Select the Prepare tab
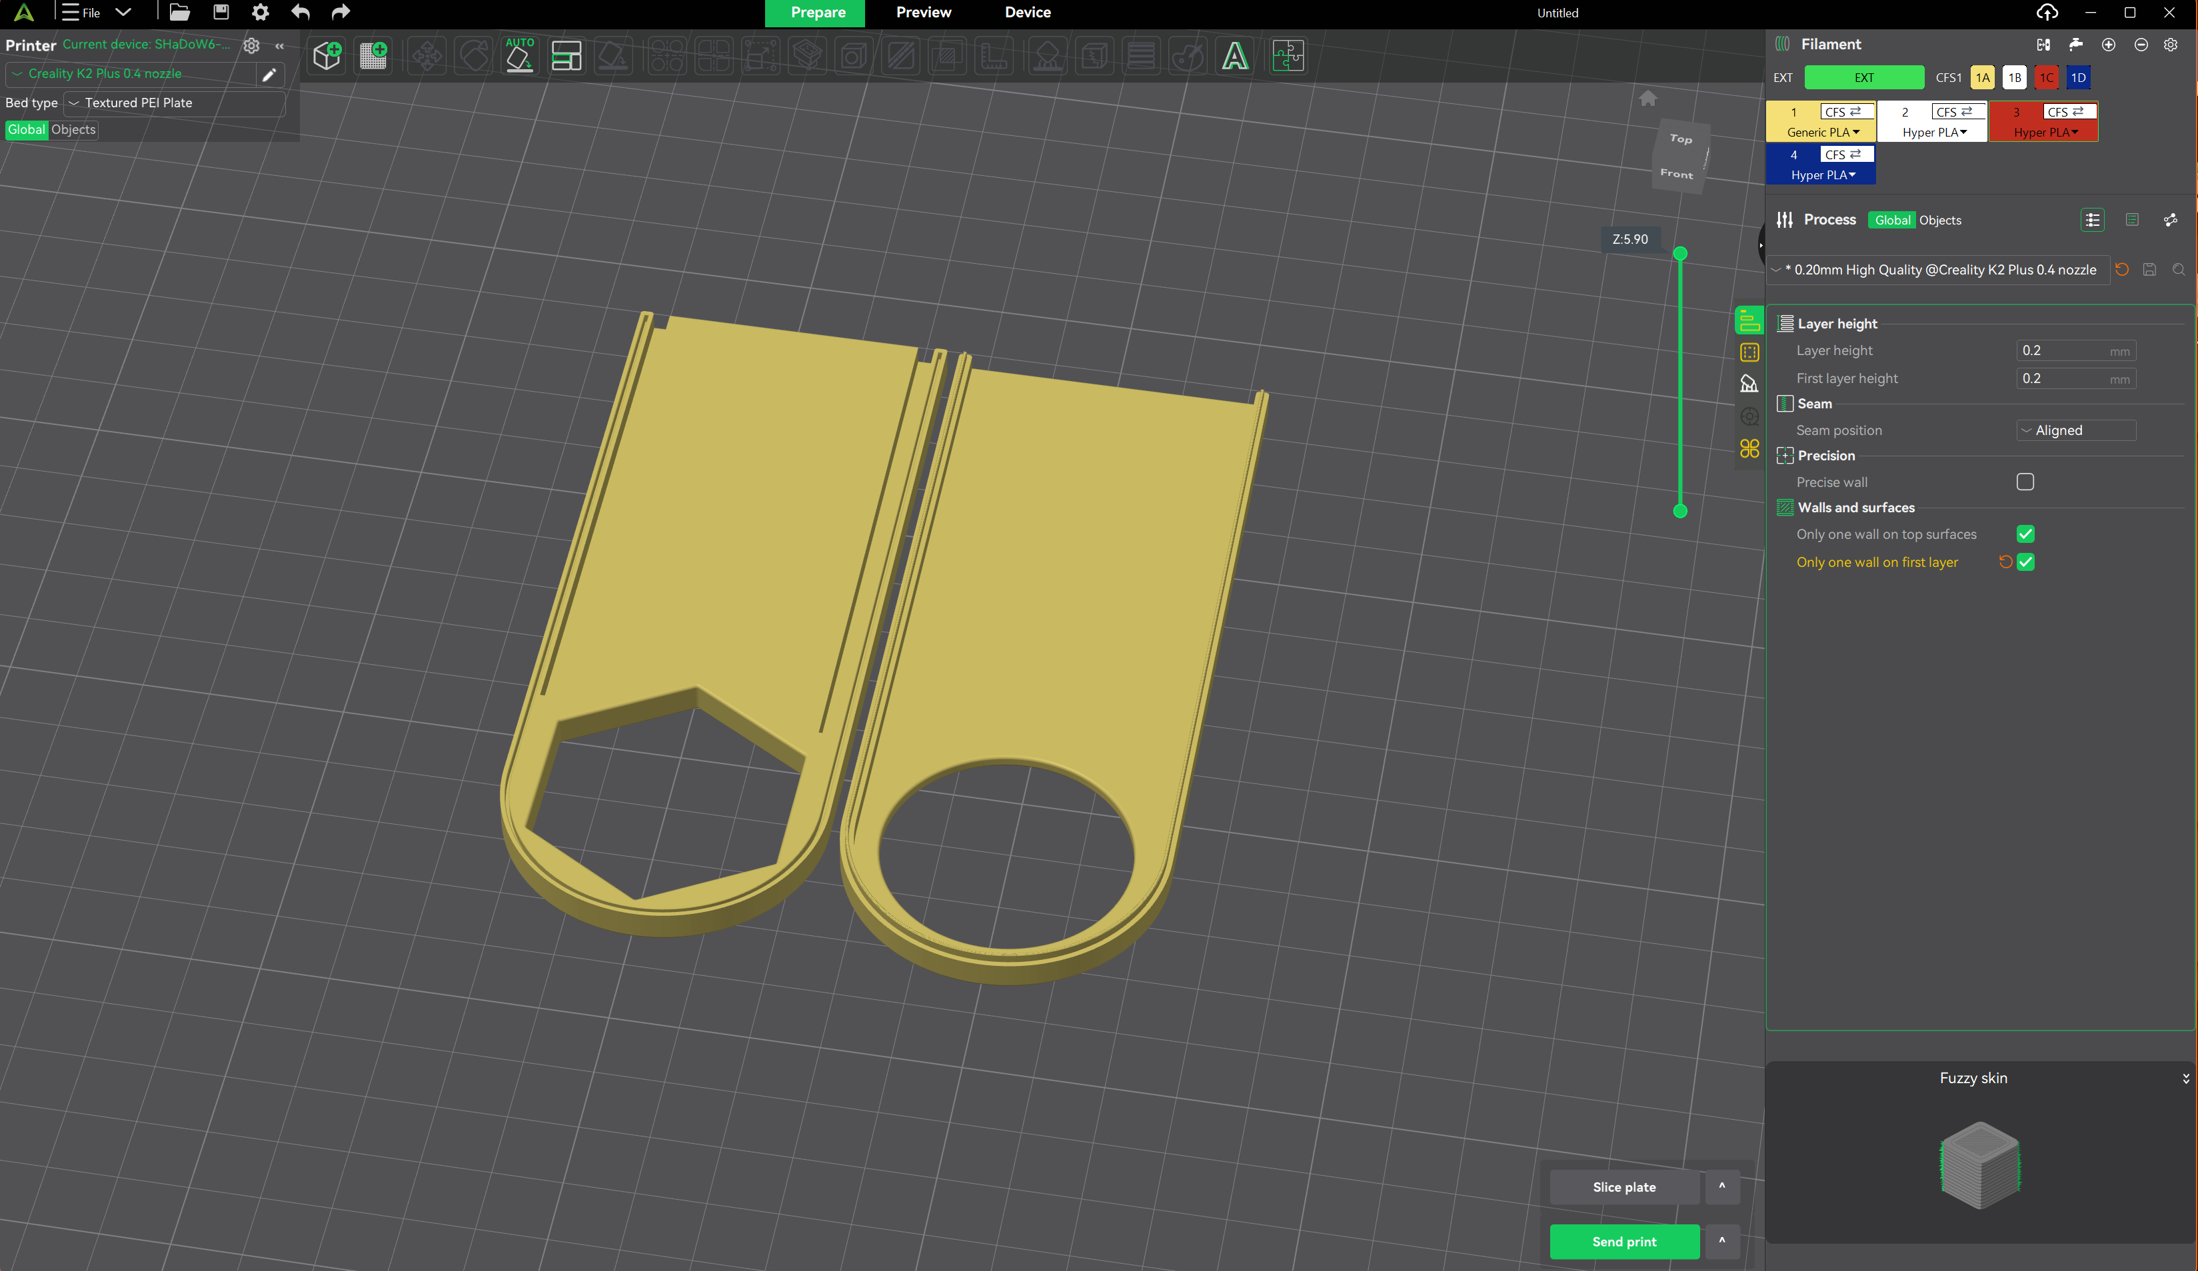Image resolution: width=2198 pixels, height=1271 pixels. click(817, 13)
